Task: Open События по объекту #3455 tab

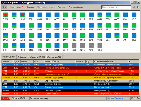Action: pyautogui.click(x=31, y=57)
